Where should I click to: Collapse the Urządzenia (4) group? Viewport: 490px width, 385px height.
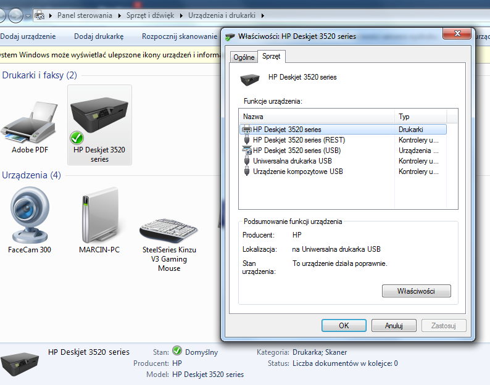31,175
